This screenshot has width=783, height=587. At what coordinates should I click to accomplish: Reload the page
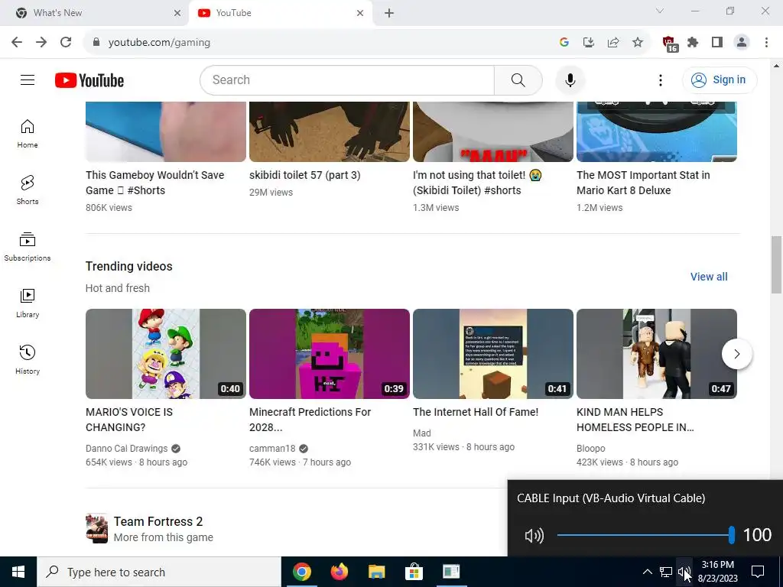(x=66, y=43)
